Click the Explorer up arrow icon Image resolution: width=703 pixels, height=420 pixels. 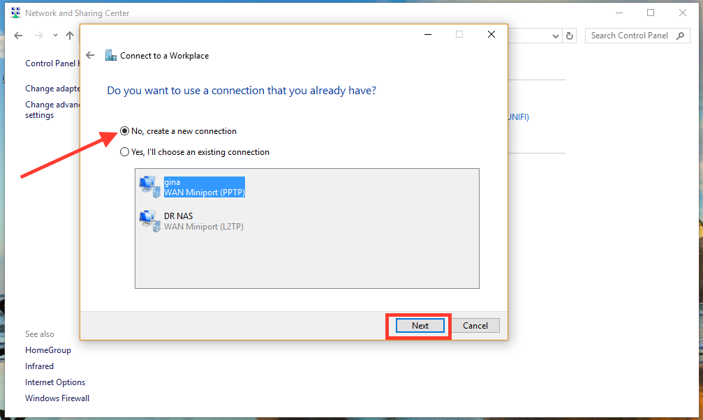pyautogui.click(x=70, y=36)
